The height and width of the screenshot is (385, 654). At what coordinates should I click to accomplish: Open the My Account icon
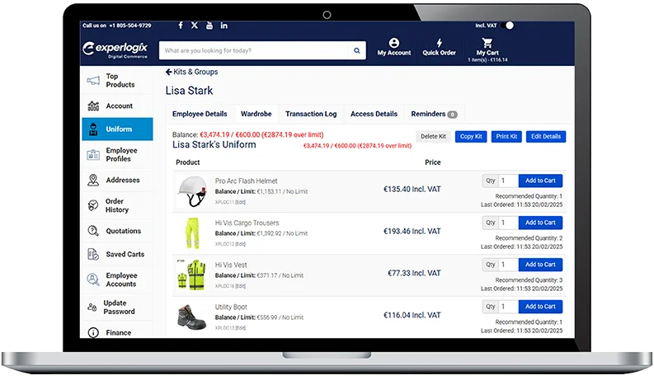pyautogui.click(x=393, y=43)
